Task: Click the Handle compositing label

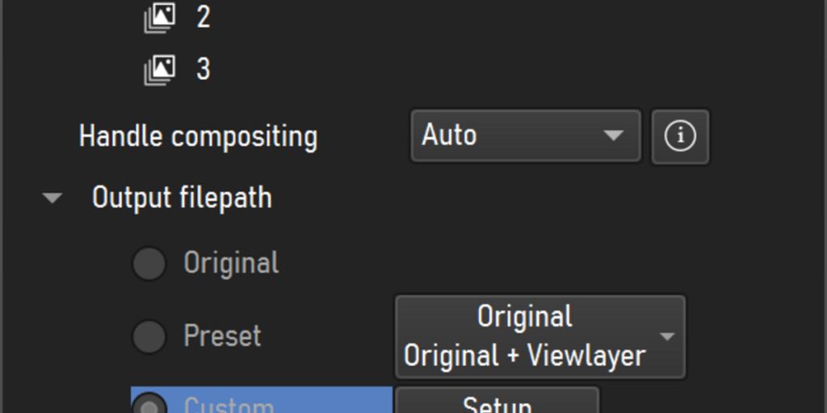Action: click(x=199, y=136)
